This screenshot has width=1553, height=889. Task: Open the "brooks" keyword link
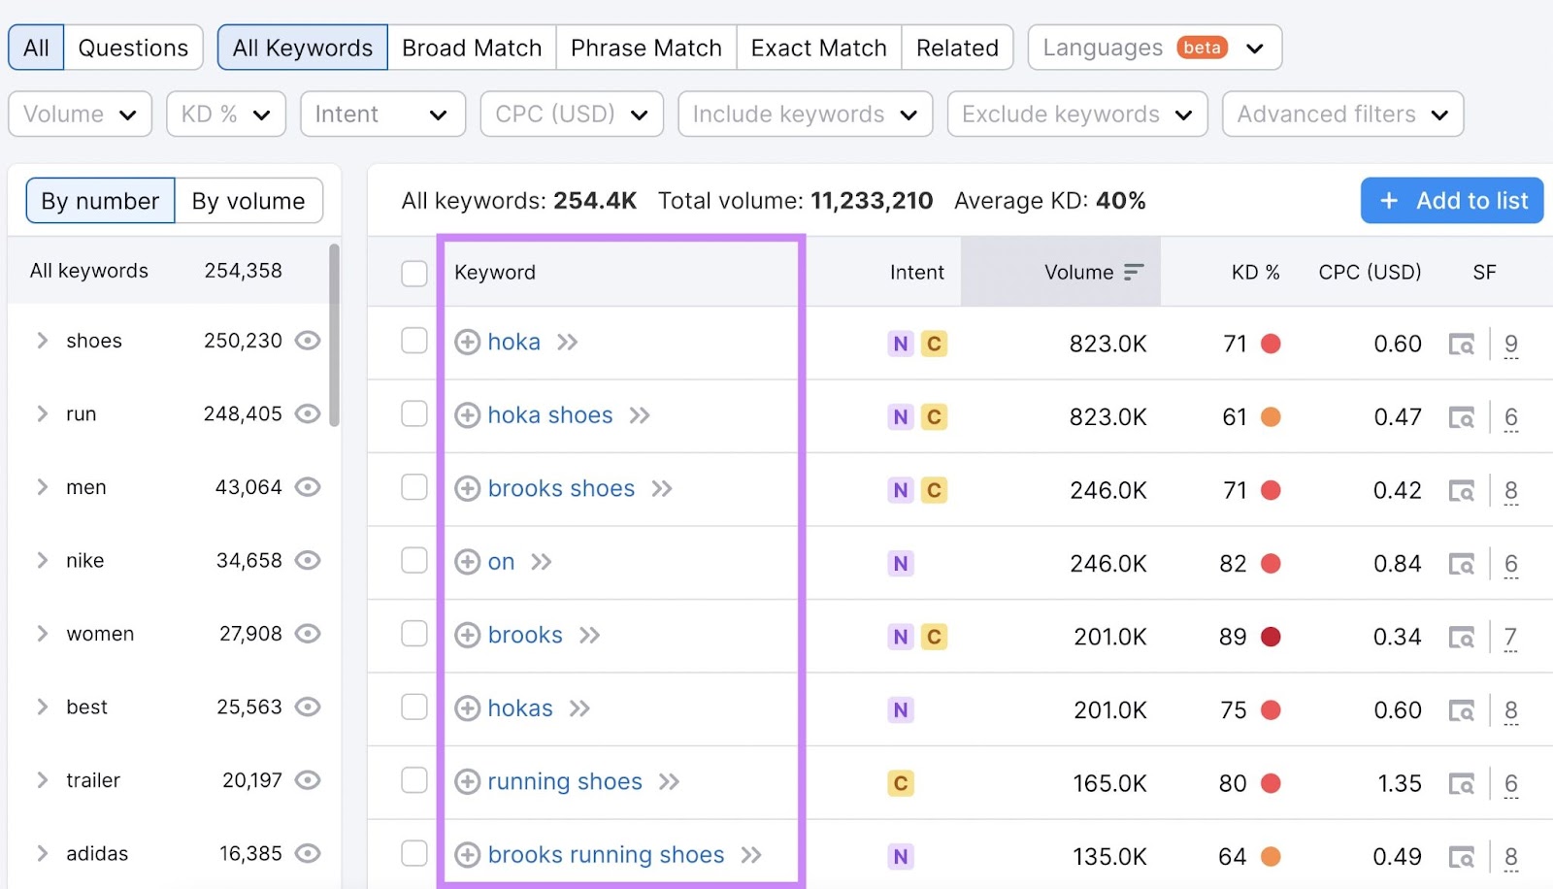[x=524, y=636]
